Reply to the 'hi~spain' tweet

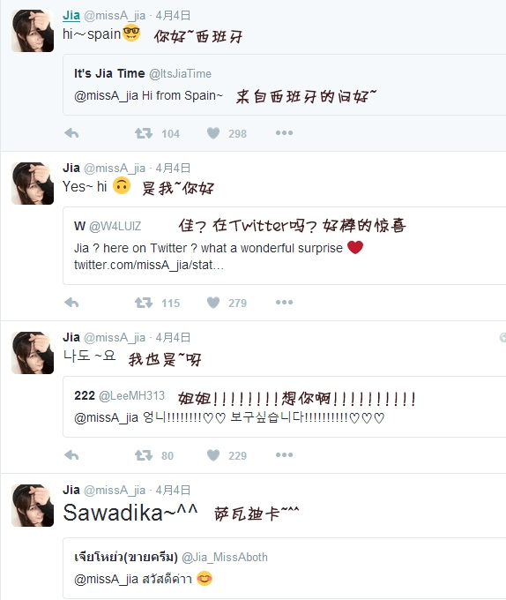tap(71, 133)
